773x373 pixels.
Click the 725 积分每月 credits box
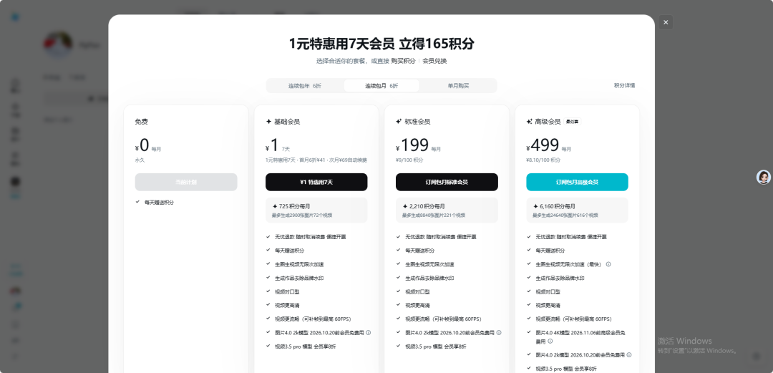(x=316, y=210)
